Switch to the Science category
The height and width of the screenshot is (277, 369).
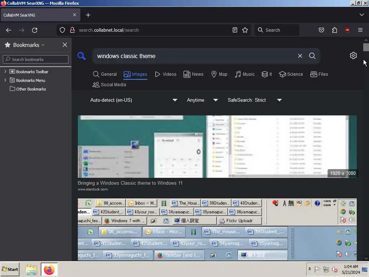pos(291,74)
